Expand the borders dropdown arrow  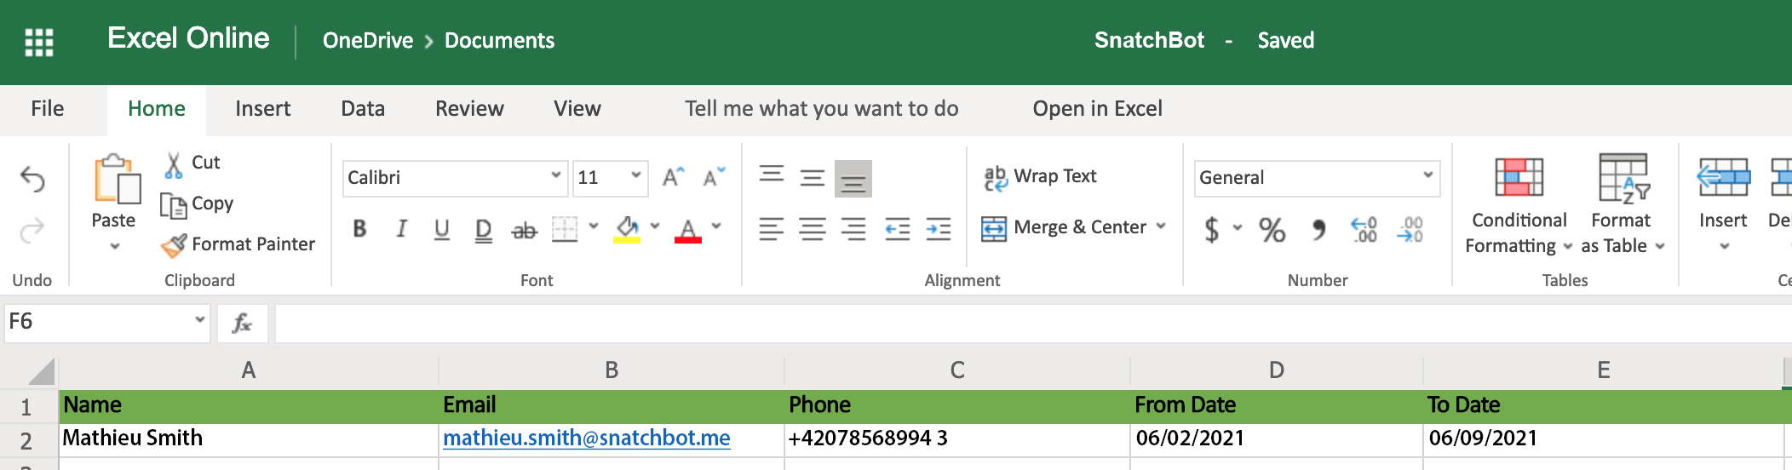594,226
